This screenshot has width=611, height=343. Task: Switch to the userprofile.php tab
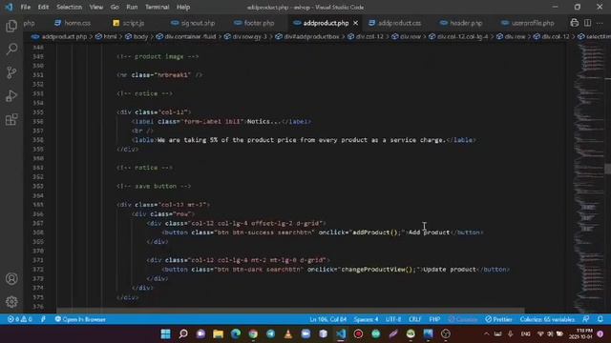[x=528, y=23]
